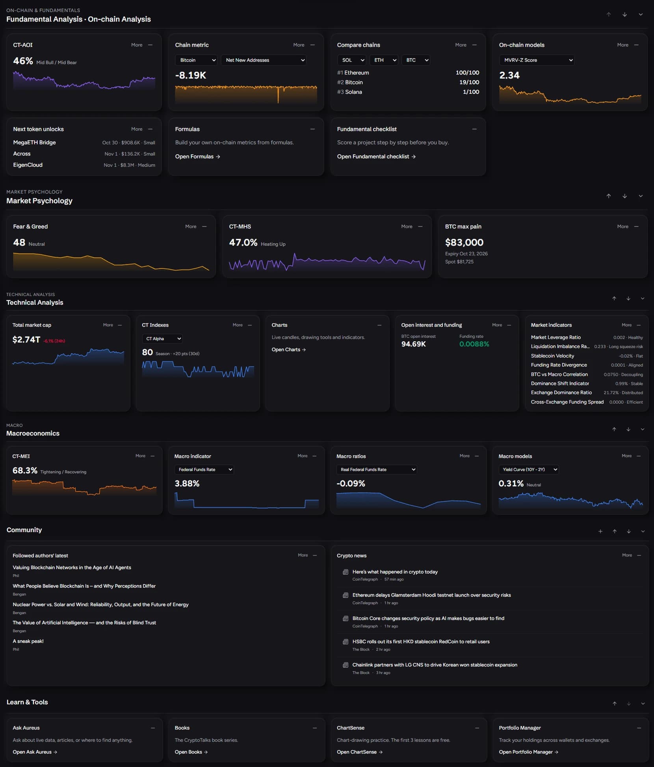Click More on the BTC max pain card

(622, 227)
